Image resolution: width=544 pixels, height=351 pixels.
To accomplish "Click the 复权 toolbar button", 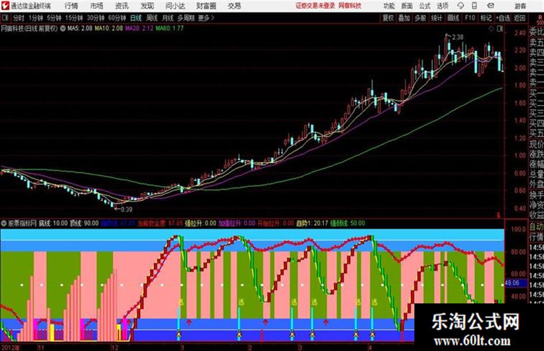I will click(x=388, y=18).
